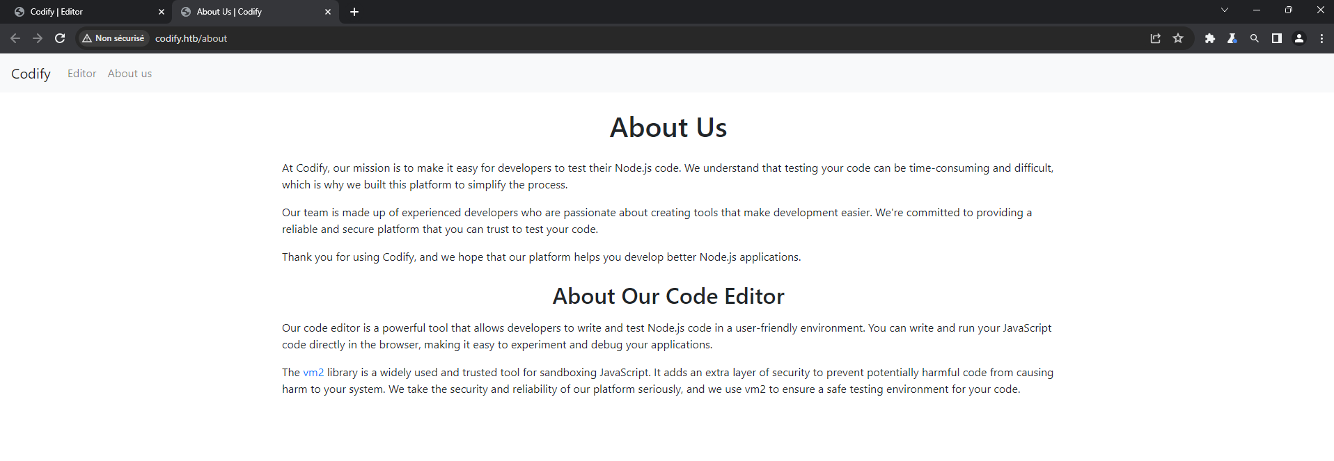Follow the vm2 library link

tap(313, 373)
